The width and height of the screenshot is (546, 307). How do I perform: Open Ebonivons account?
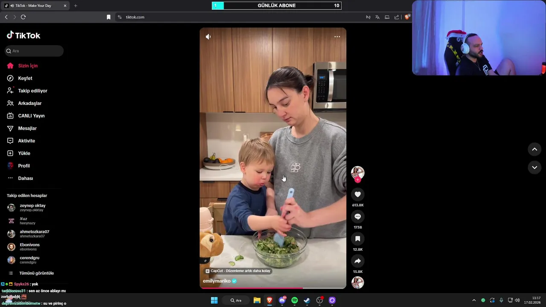[x=29, y=247]
